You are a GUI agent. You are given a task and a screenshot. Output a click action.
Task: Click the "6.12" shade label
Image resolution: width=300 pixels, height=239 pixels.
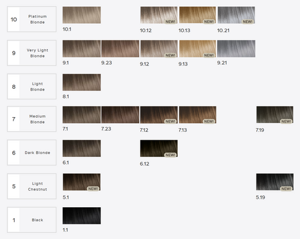point(144,164)
